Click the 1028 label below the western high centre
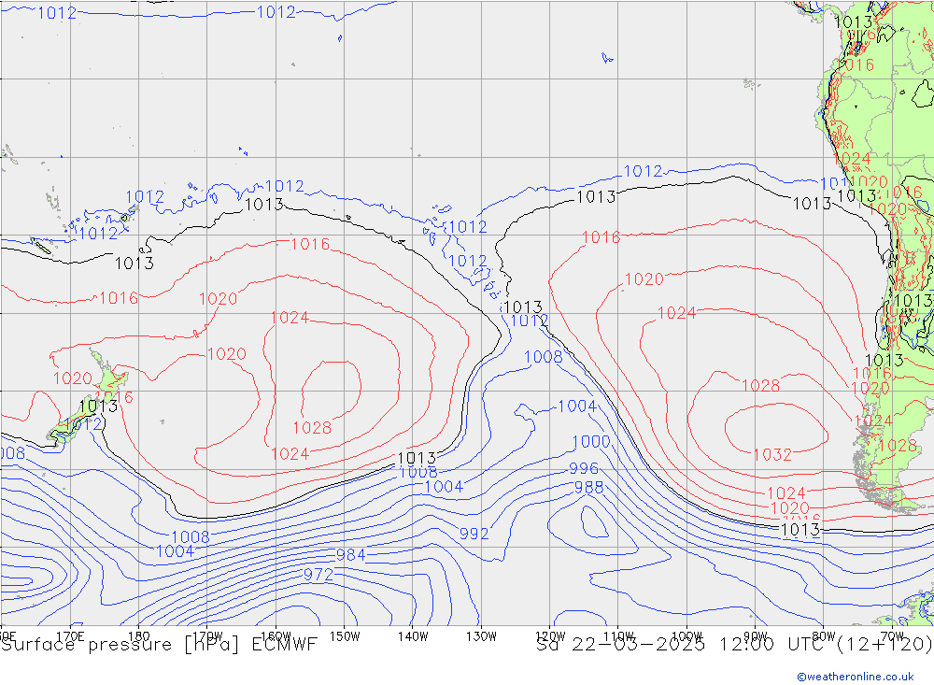This screenshot has height=685, width=934. tap(312, 427)
